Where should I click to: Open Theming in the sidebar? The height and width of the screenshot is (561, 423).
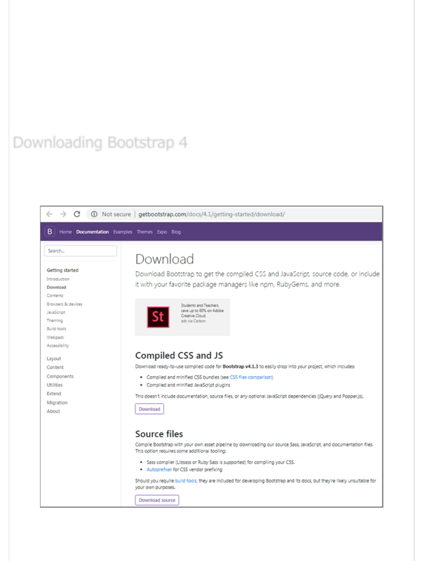click(x=54, y=321)
